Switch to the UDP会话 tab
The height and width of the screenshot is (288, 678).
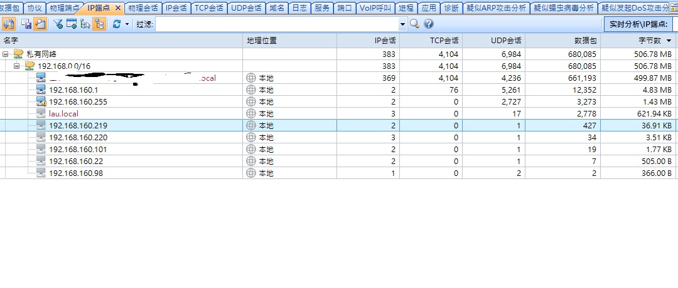(246, 8)
